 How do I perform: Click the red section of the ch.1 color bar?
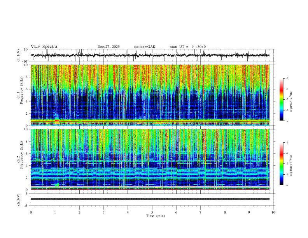coord(281,89)
